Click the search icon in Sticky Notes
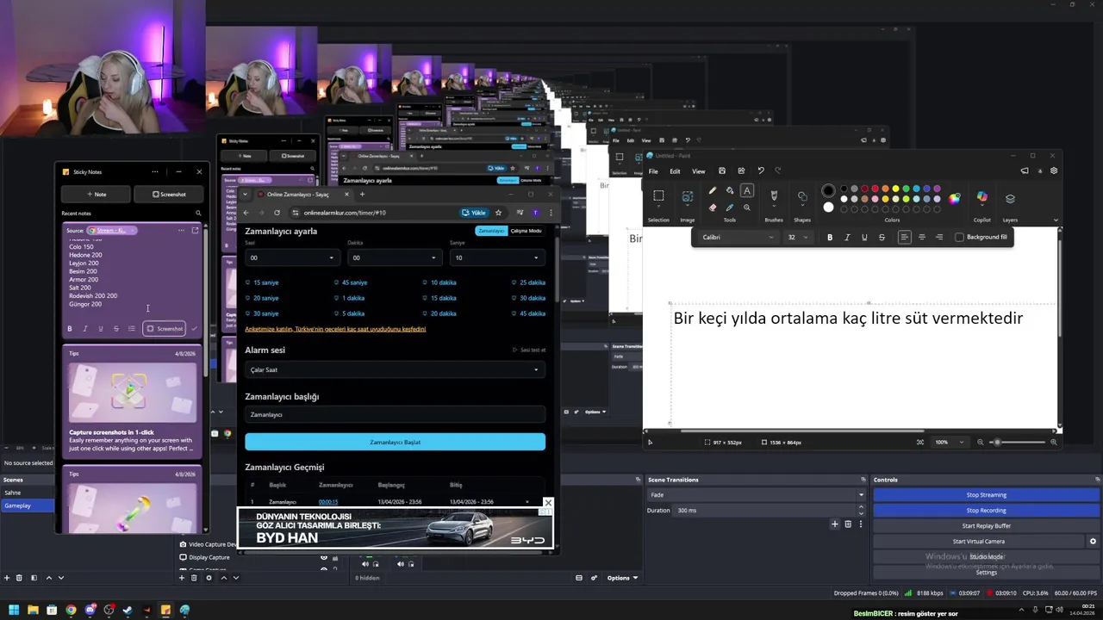Image resolution: width=1103 pixels, height=620 pixels. (x=198, y=214)
